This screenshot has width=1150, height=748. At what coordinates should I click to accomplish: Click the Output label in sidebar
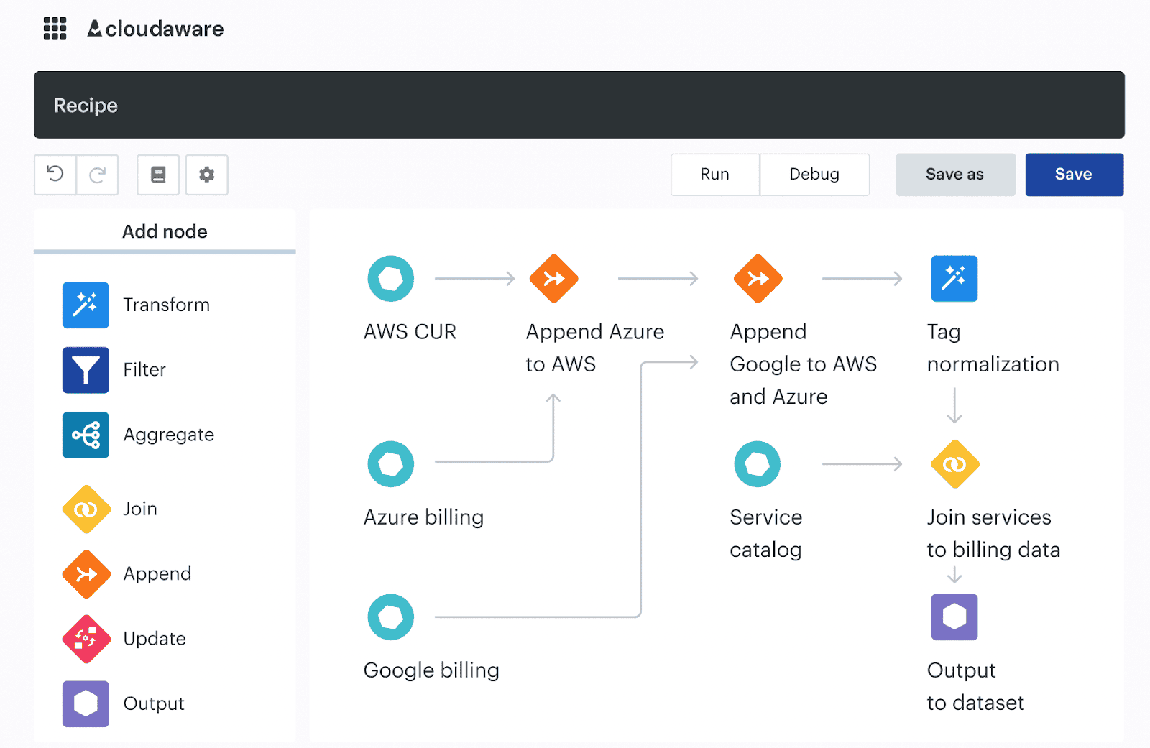coord(154,703)
